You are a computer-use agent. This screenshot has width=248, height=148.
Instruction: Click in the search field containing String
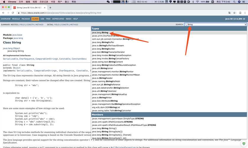215,25
